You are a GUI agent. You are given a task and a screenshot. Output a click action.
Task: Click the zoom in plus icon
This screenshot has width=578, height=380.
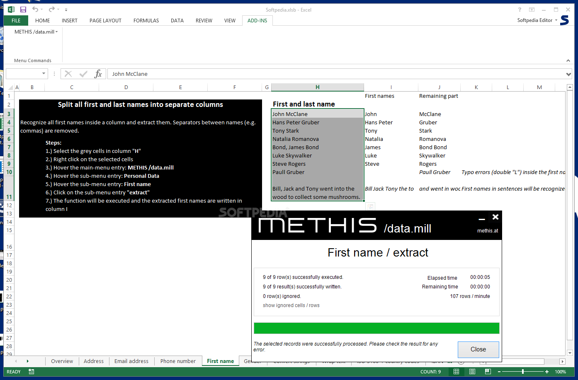547,372
